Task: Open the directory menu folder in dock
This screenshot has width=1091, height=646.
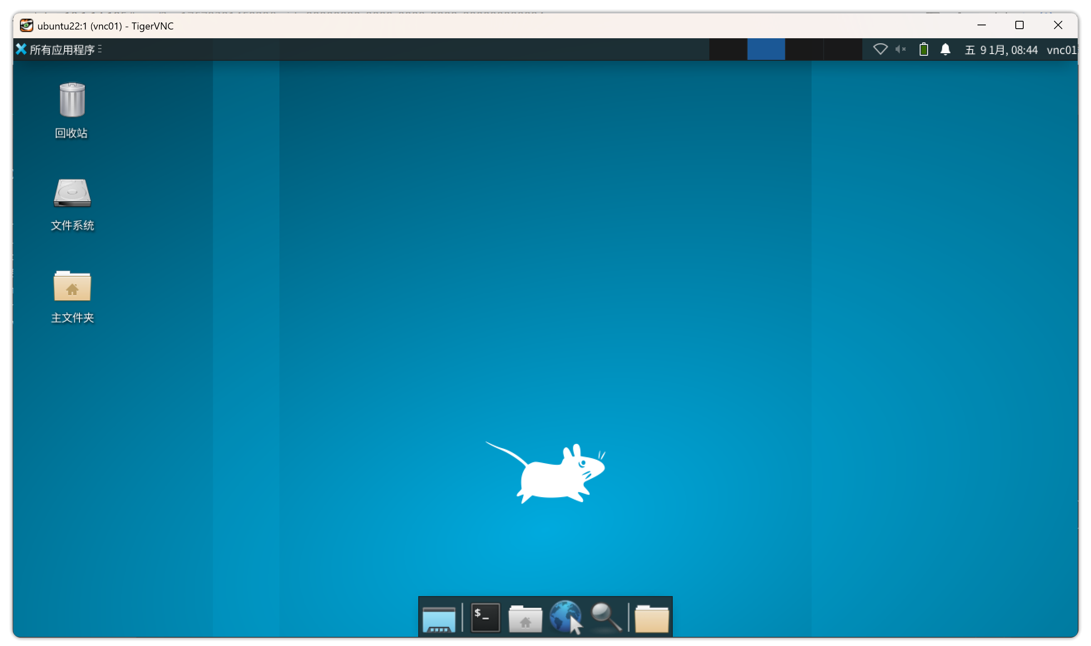Action: (x=651, y=618)
